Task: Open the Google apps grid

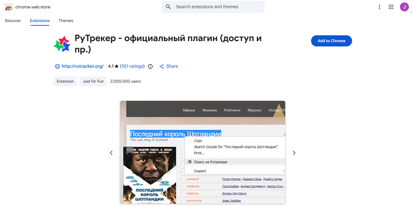Action: [x=391, y=7]
